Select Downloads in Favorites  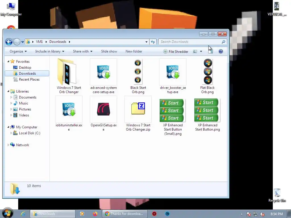(27, 74)
